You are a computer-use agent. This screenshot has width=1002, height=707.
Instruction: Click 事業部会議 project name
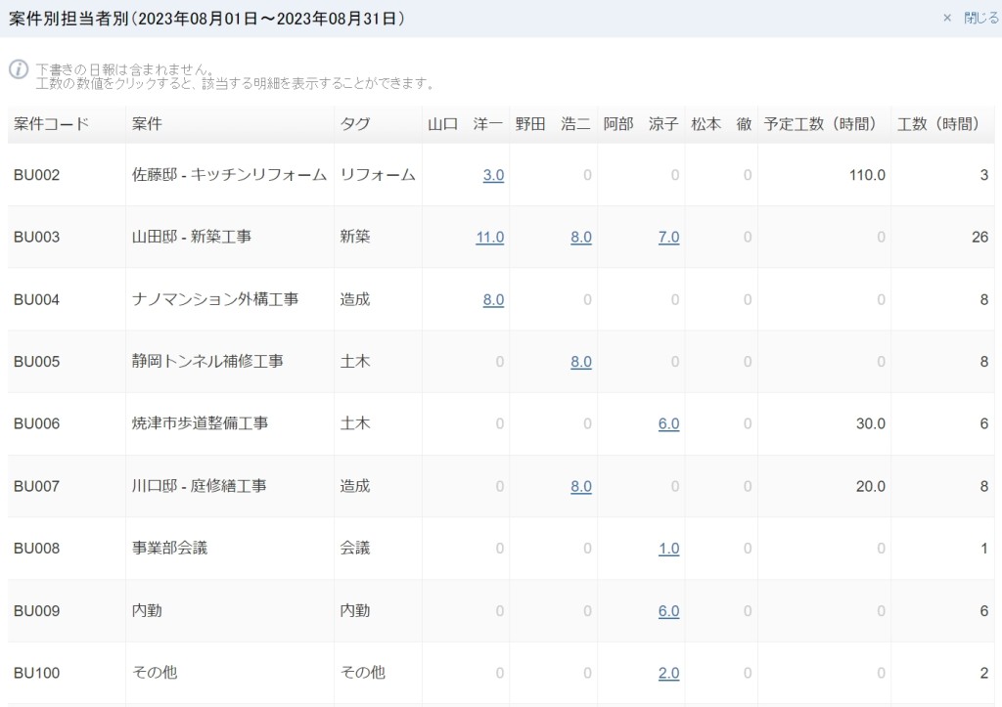[x=169, y=548]
